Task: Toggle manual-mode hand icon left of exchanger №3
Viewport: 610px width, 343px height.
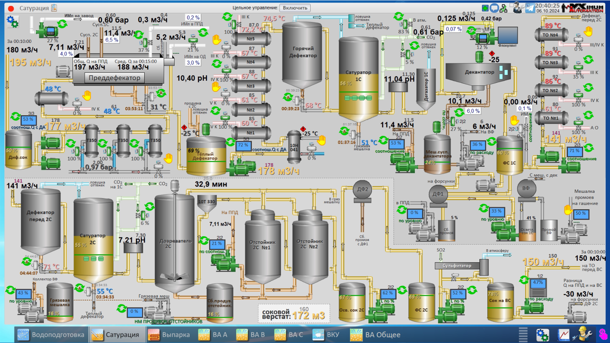Action: [x=216, y=87]
